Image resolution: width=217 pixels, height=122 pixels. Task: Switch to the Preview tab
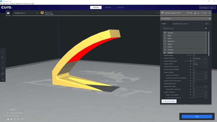pos(108,7)
